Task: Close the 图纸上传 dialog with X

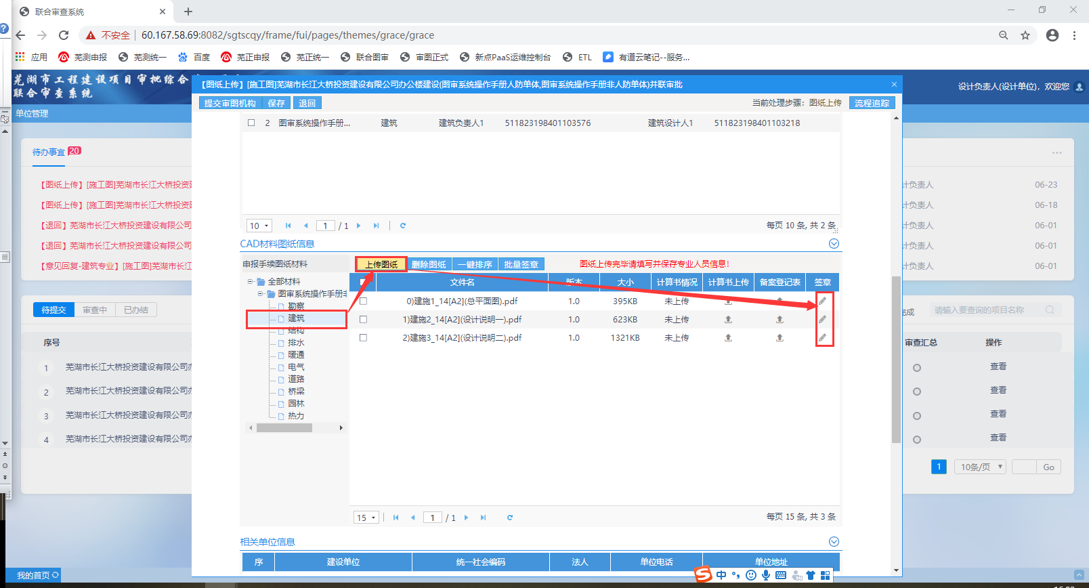Action: pos(894,85)
